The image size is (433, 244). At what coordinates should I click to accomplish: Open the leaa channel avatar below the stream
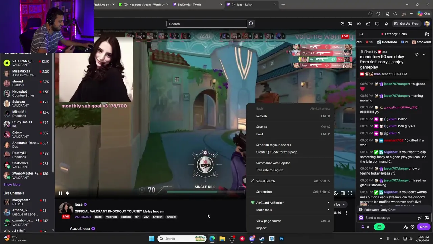pyautogui.click(x=66, y=209)
